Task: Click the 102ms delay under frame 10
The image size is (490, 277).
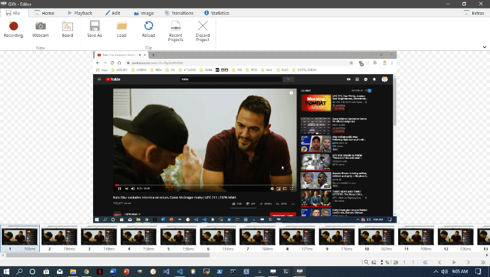Action: [386, 249]
